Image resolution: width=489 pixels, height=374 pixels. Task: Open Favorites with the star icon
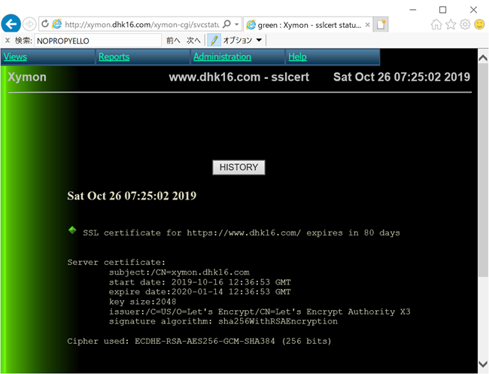(451, 24)
